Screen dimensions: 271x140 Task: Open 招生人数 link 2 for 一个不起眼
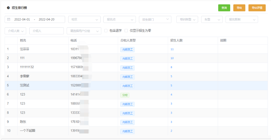pos(171,131)
